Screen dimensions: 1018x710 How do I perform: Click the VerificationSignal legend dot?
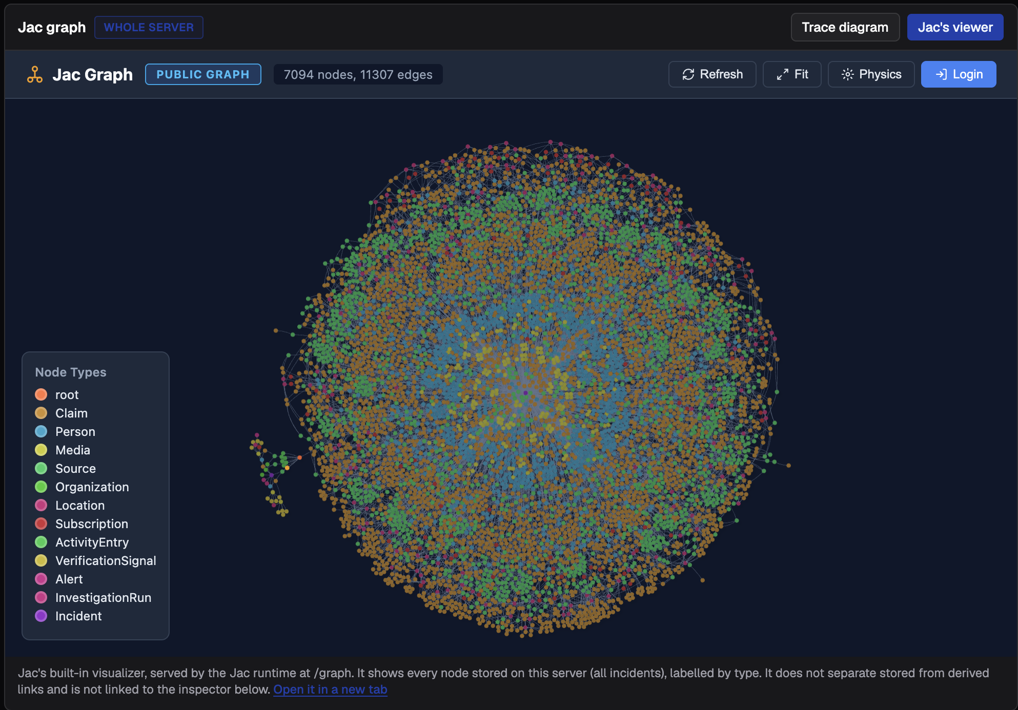click(41, 560)
